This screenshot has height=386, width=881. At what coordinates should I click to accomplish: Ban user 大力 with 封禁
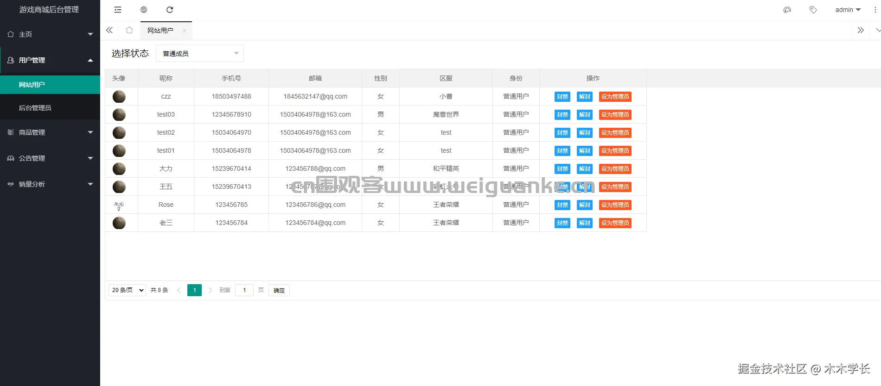[562, 169]
